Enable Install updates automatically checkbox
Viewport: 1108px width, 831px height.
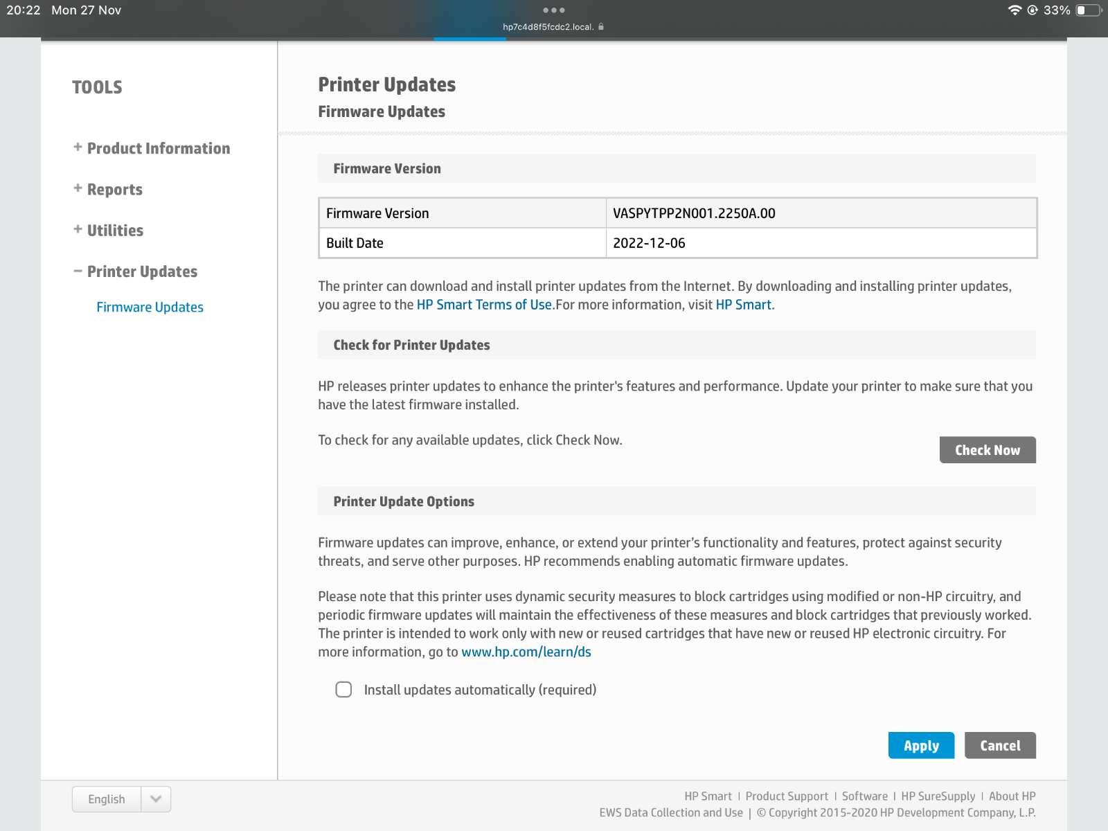[343, 689]
